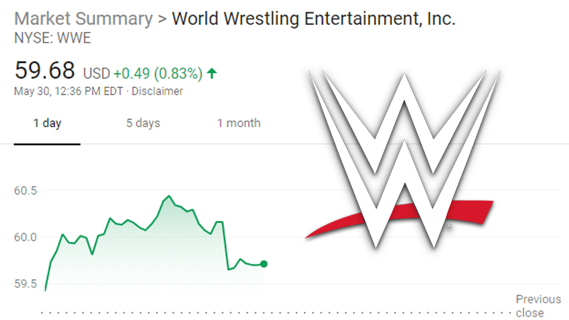Click the green up arrow icon
This screenshot has height=320, width=569.
coord(212,72)
